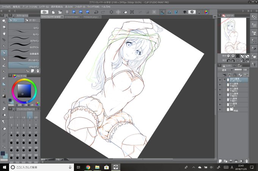Collapse left dock with double chevron
The width and height of the screenshot is (258, 171).
click(x=1, y=11)
